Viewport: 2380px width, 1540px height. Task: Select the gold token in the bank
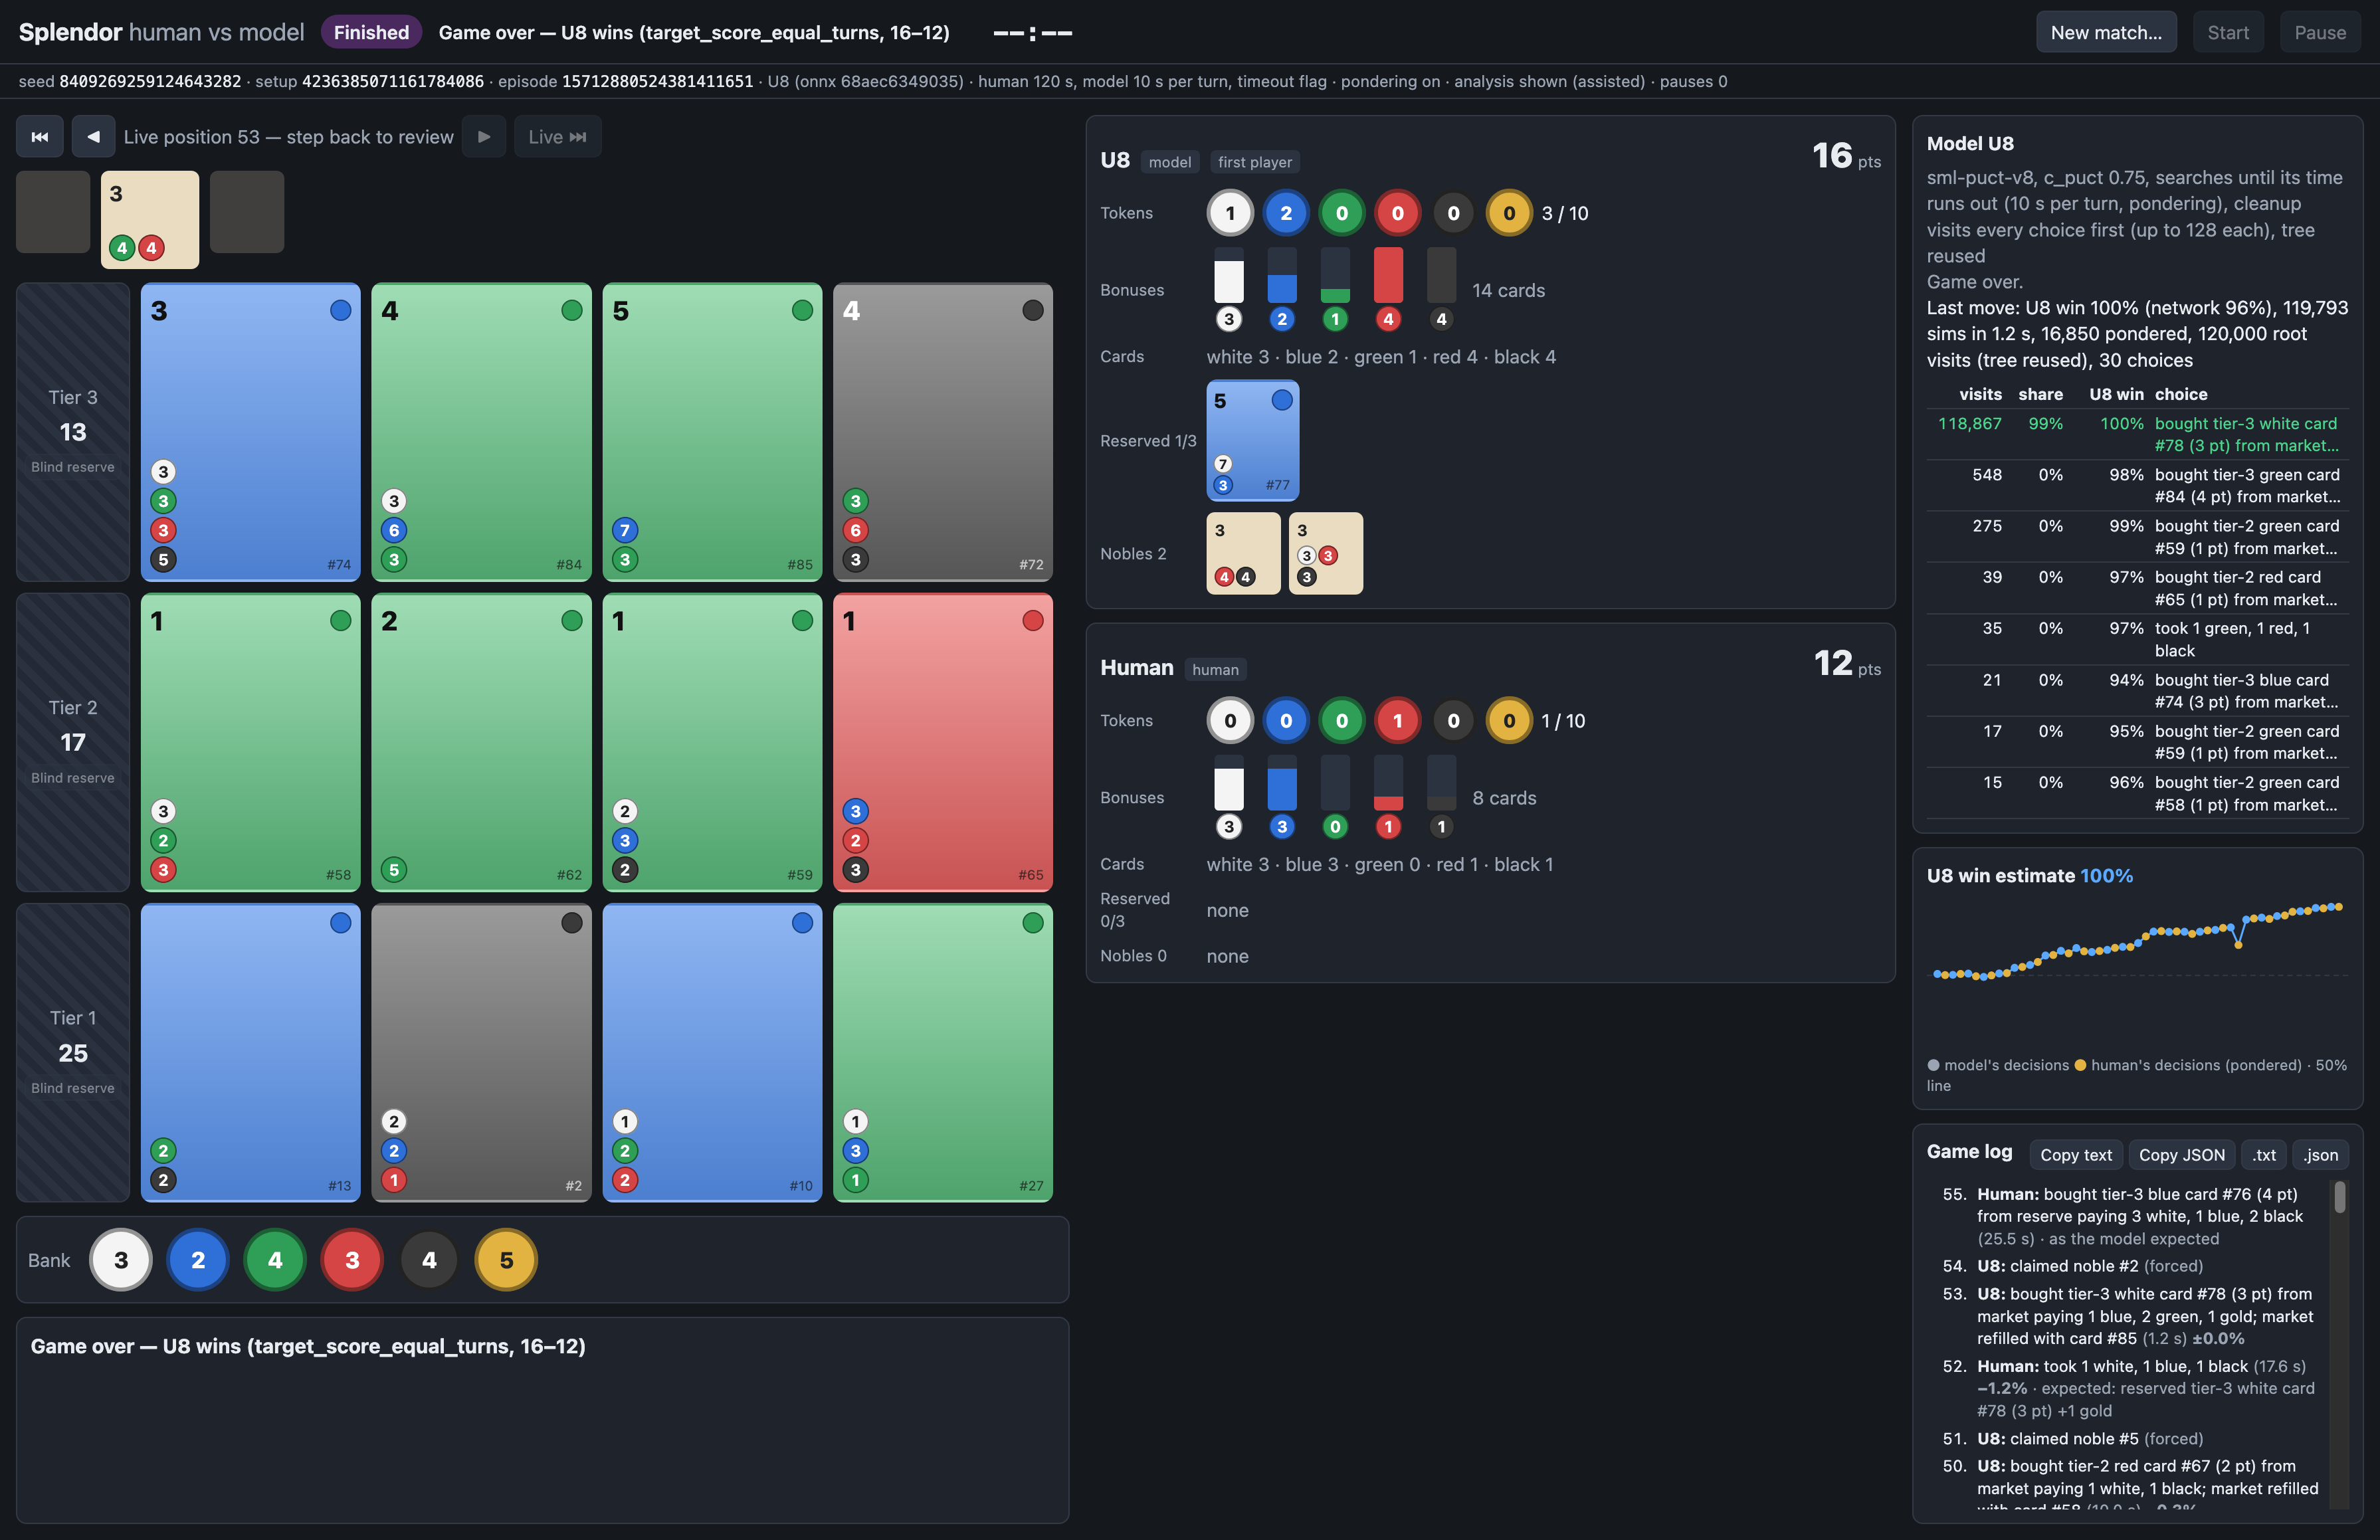[x=506, y=1260]
